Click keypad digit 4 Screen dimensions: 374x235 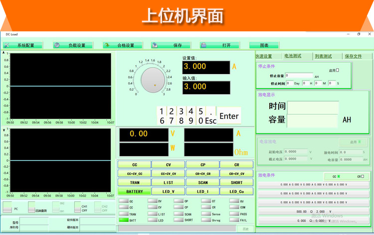coord(191,111)
